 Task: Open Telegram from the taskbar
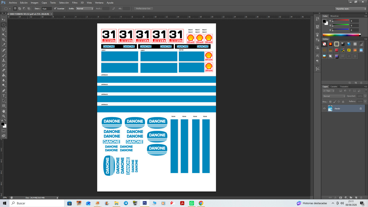coord(126,203)
